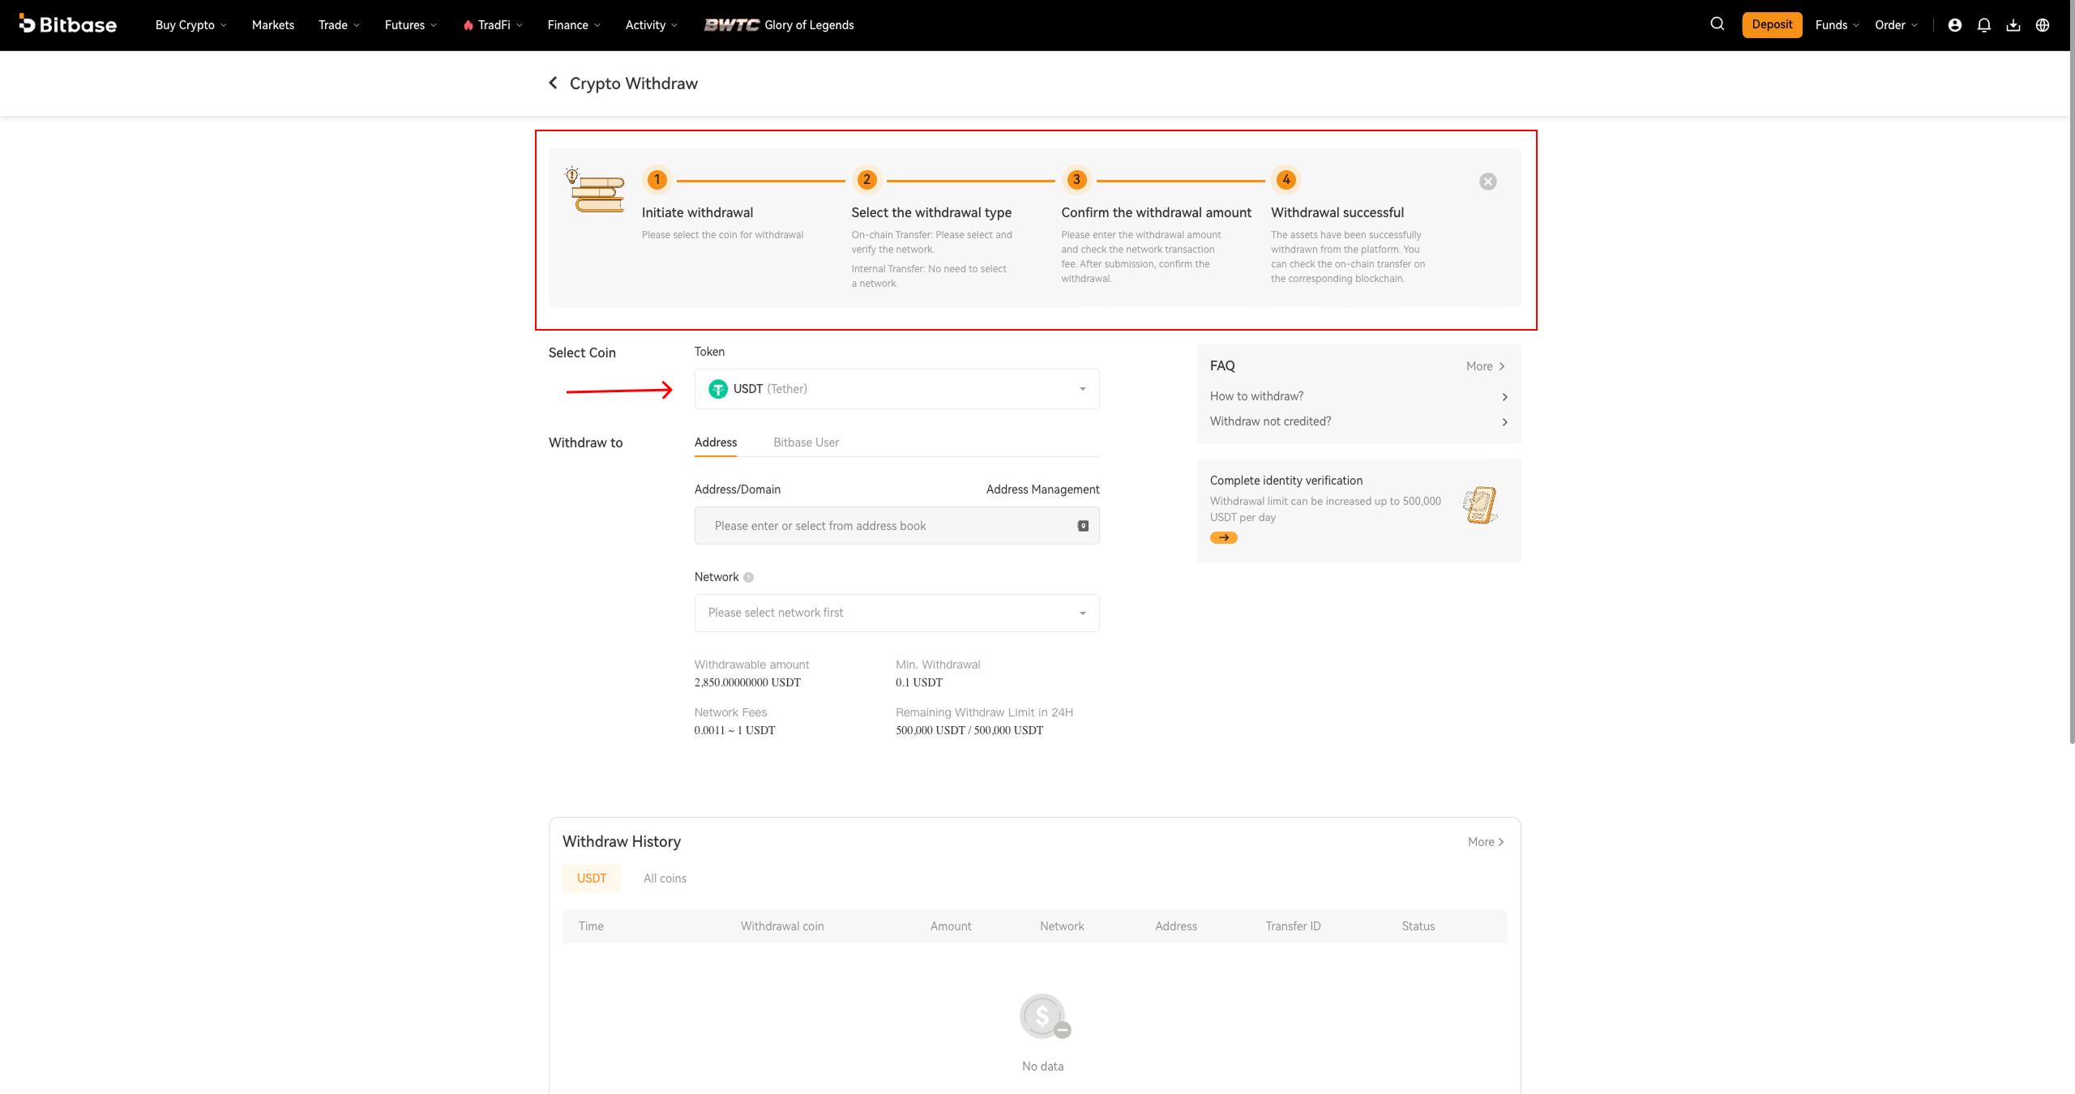Open 'Withdraw not credited?' FAQ
Screen dimensions: 2075x1094
tap(1358, 421)
